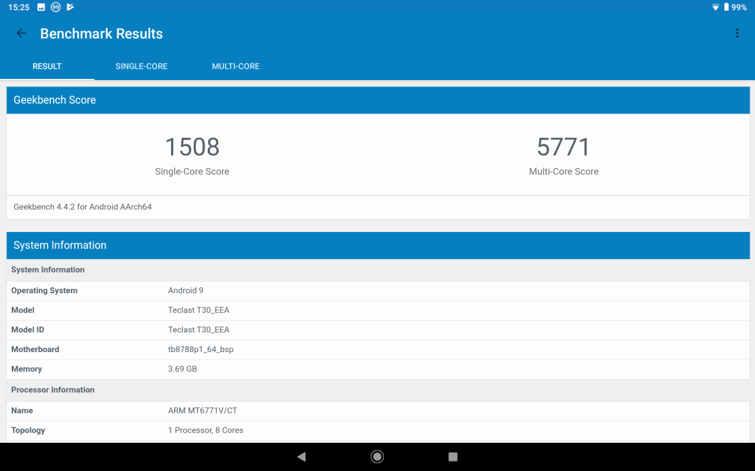The width and height of the screenshot is (755, 471).
Task: Tap the 99% battery percentage
Action: tap(740, 7)
